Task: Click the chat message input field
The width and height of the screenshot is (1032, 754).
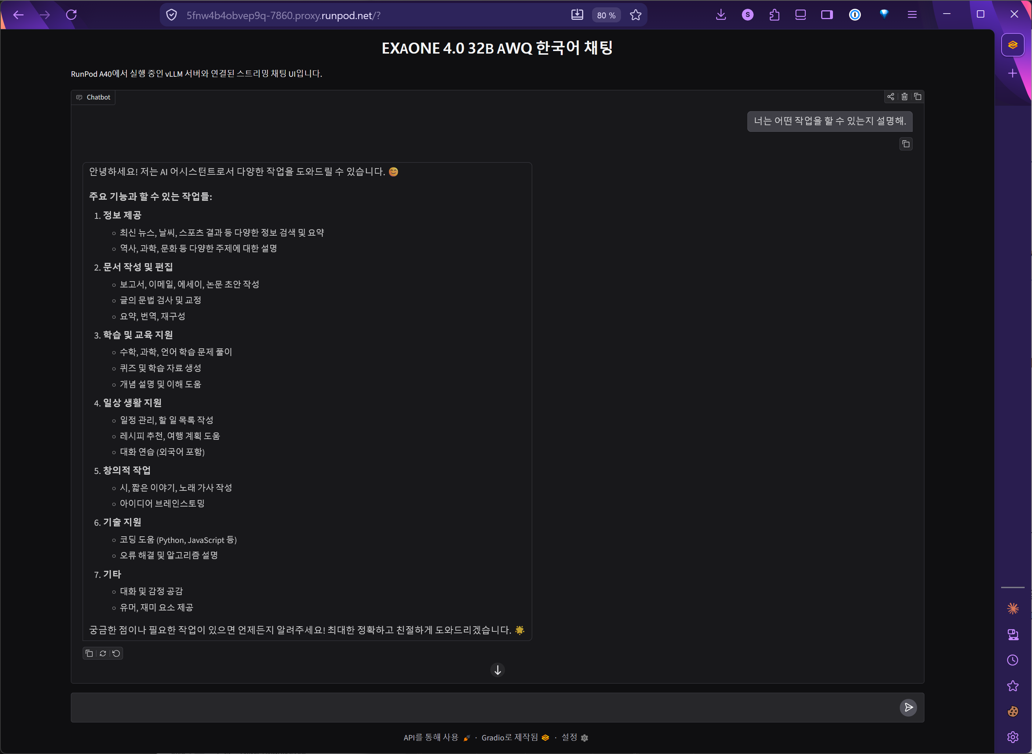Action: coord(484,707)
